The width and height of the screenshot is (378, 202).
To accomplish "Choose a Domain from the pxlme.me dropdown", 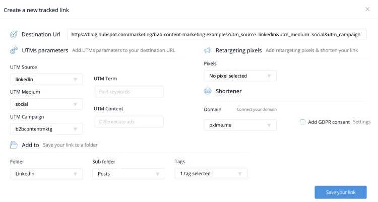I will (x=240, y=125).
